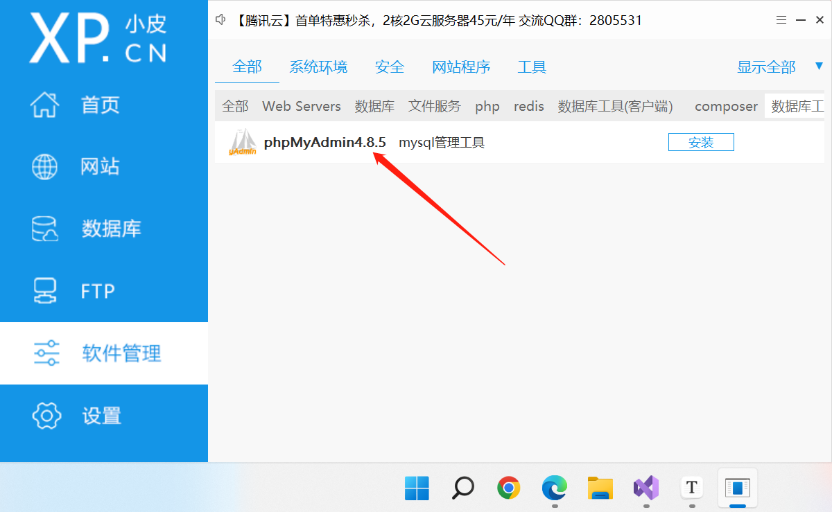The image size is (832, 512).
Task: Filter by 数据库 sub-category
Action: point(374,106)
